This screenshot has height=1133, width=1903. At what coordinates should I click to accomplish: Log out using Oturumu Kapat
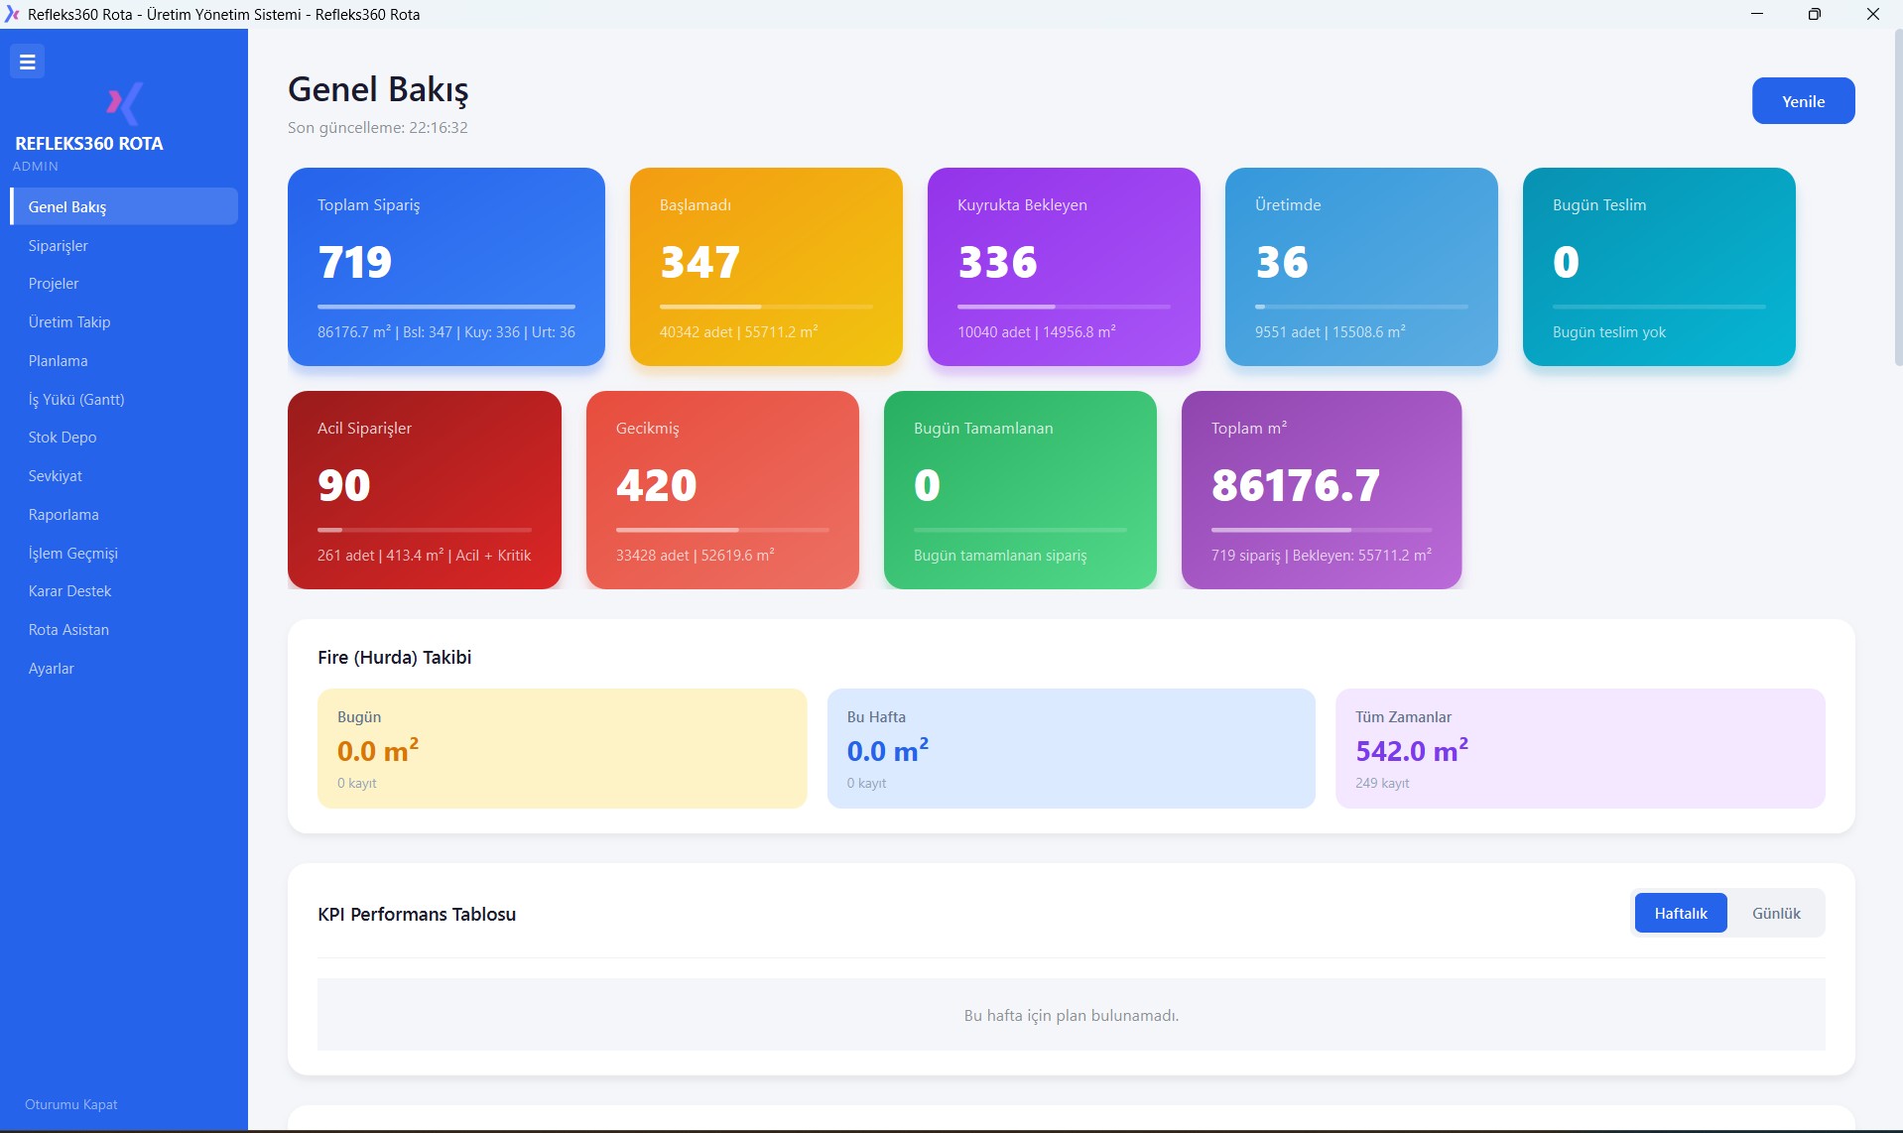(71, 1104)
